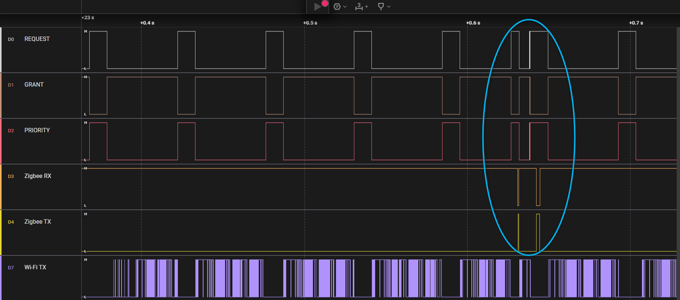Click the plus sign beside measurement icon

(x=367, y=7)
